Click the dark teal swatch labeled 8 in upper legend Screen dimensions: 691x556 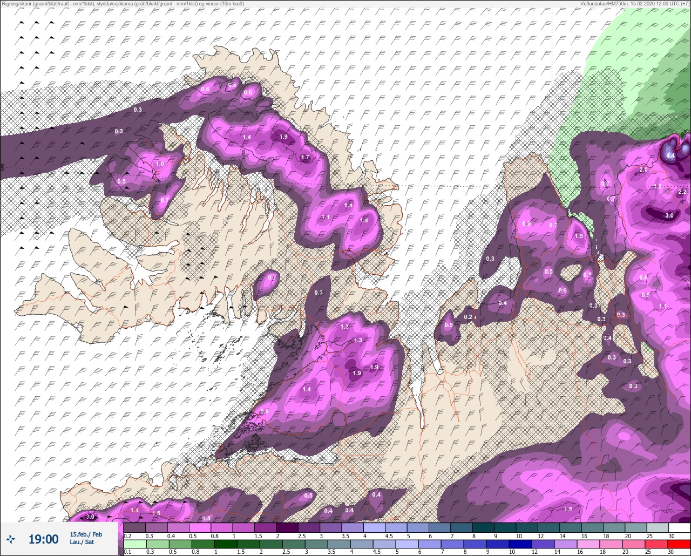483,527
